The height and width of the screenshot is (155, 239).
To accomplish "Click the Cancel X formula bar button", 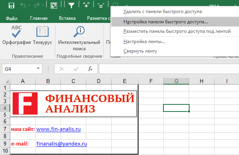I will point(62,69).
